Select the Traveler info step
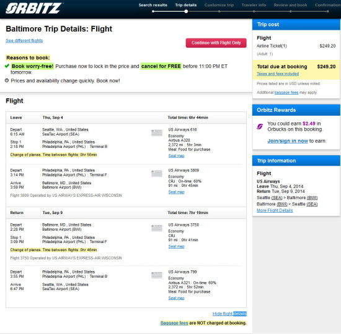The image size is (341, 334). click(x=254, y=5)
